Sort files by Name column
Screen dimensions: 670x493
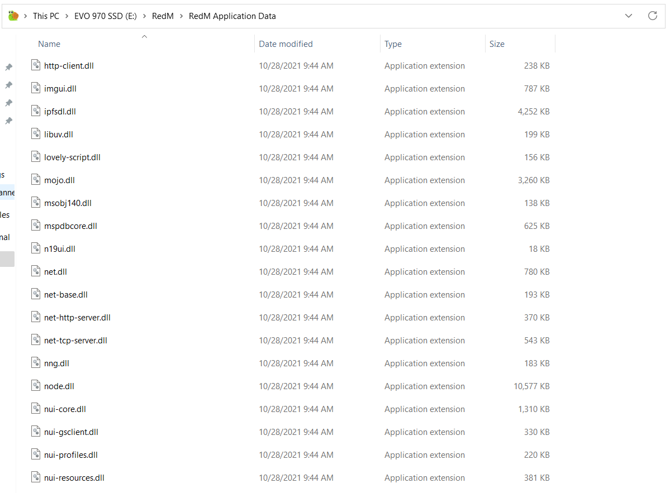[49, 44]
